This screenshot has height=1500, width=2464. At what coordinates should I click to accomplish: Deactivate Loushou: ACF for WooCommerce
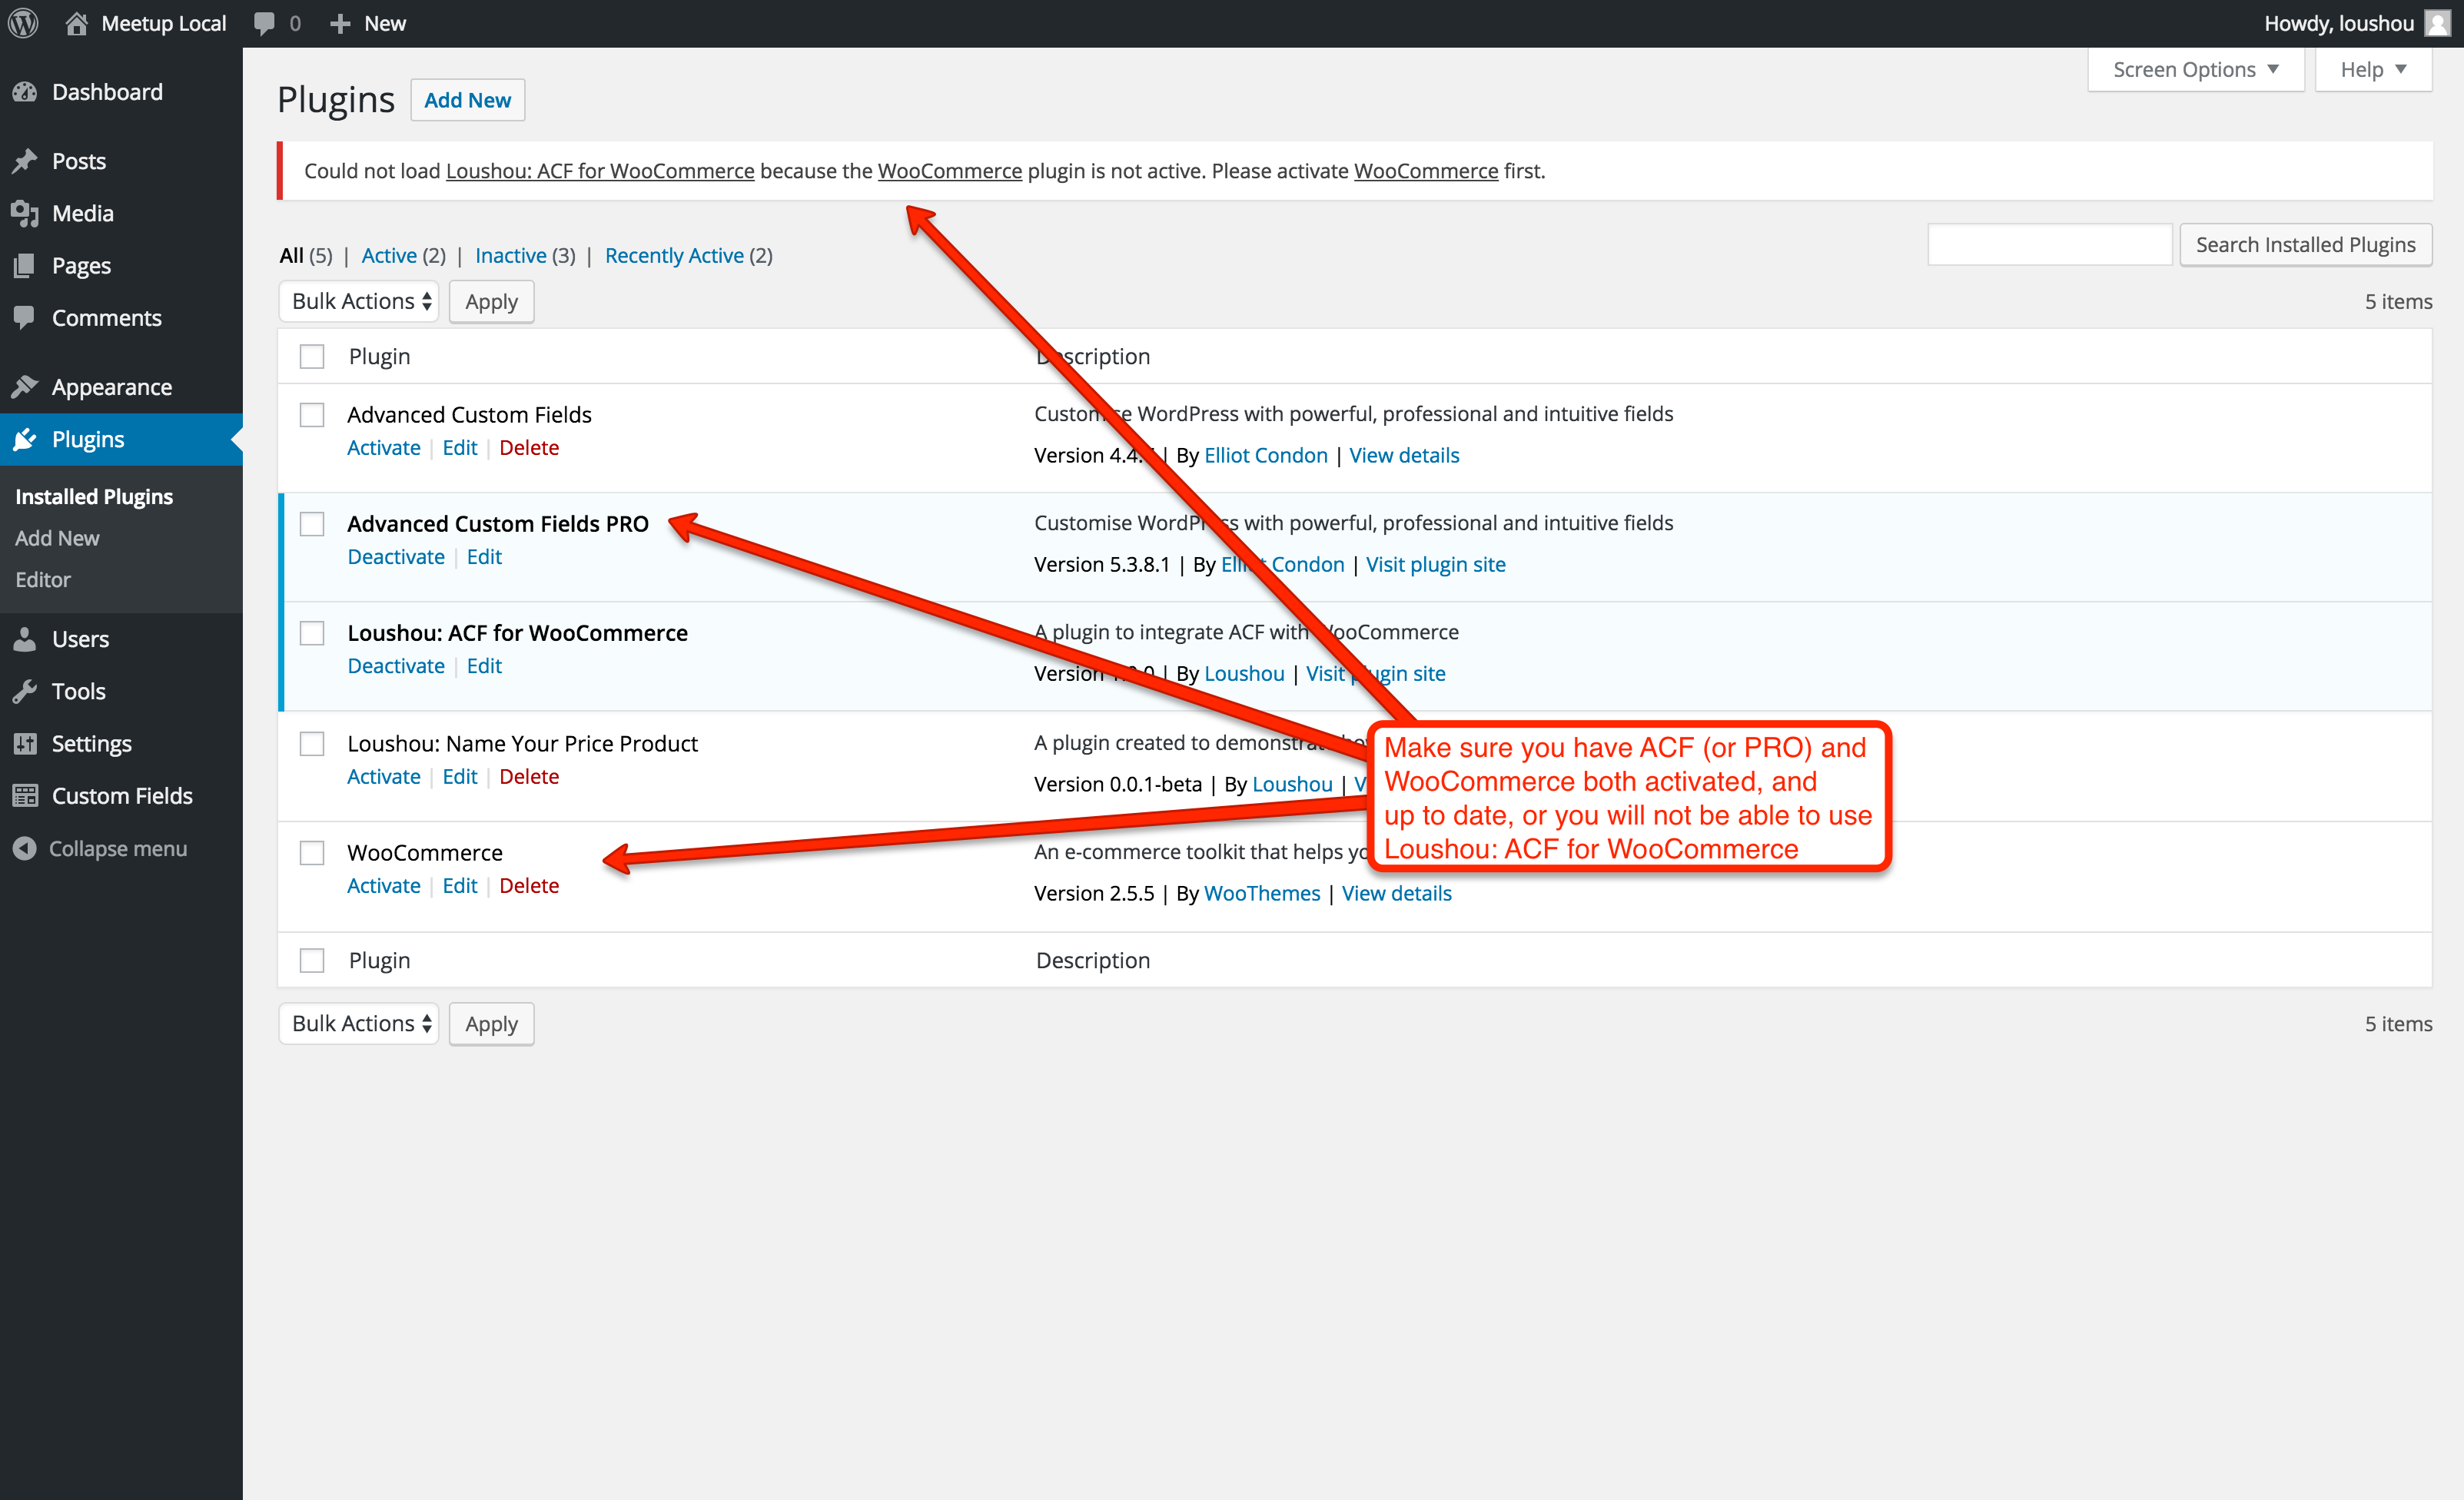(x=396, y=666)
